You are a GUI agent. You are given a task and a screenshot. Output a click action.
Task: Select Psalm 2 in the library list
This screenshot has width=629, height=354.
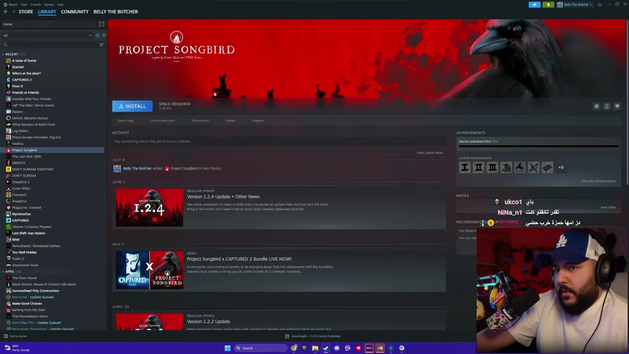pyautogui.click(x=18, y=259)
